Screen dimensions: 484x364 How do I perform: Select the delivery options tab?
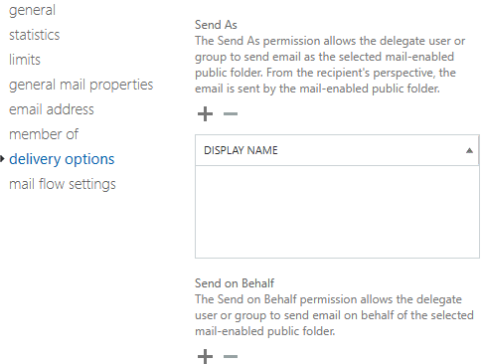pos(62,159)
